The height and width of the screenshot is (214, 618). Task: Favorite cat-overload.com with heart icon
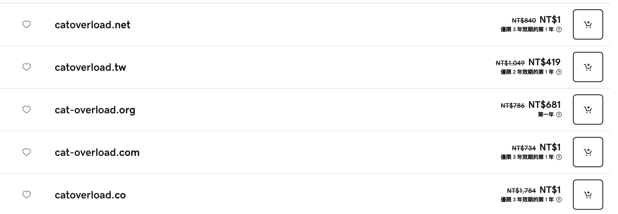[x=26, y=152]
